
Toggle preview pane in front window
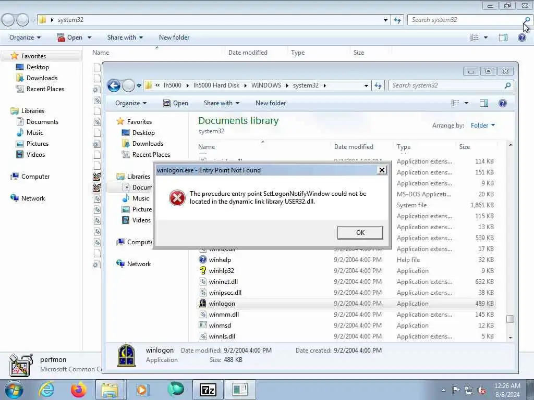tap(483, 103)
